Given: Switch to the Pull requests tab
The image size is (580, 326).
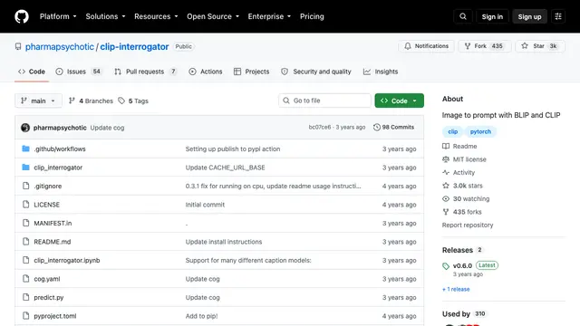Looking at the screenshot, I should click(x=145, y=72).
